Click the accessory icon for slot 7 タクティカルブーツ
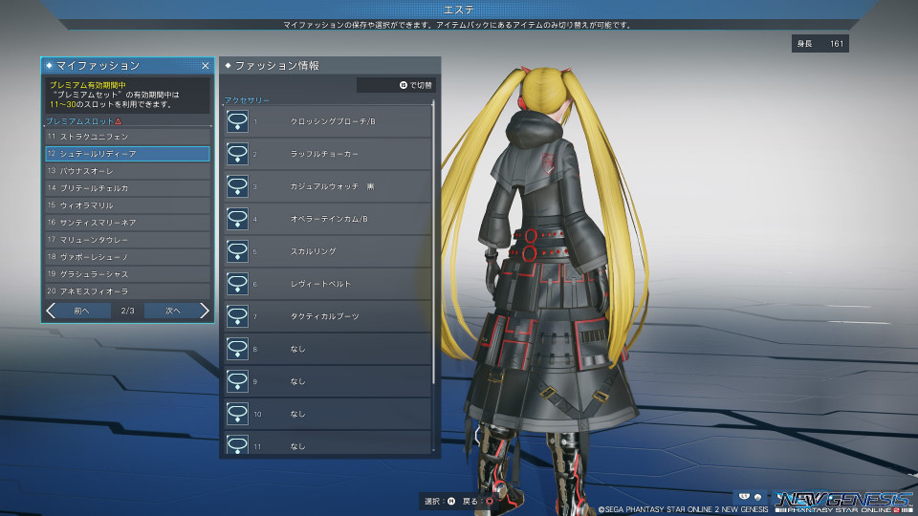918x516 pixels. (237, 316)
